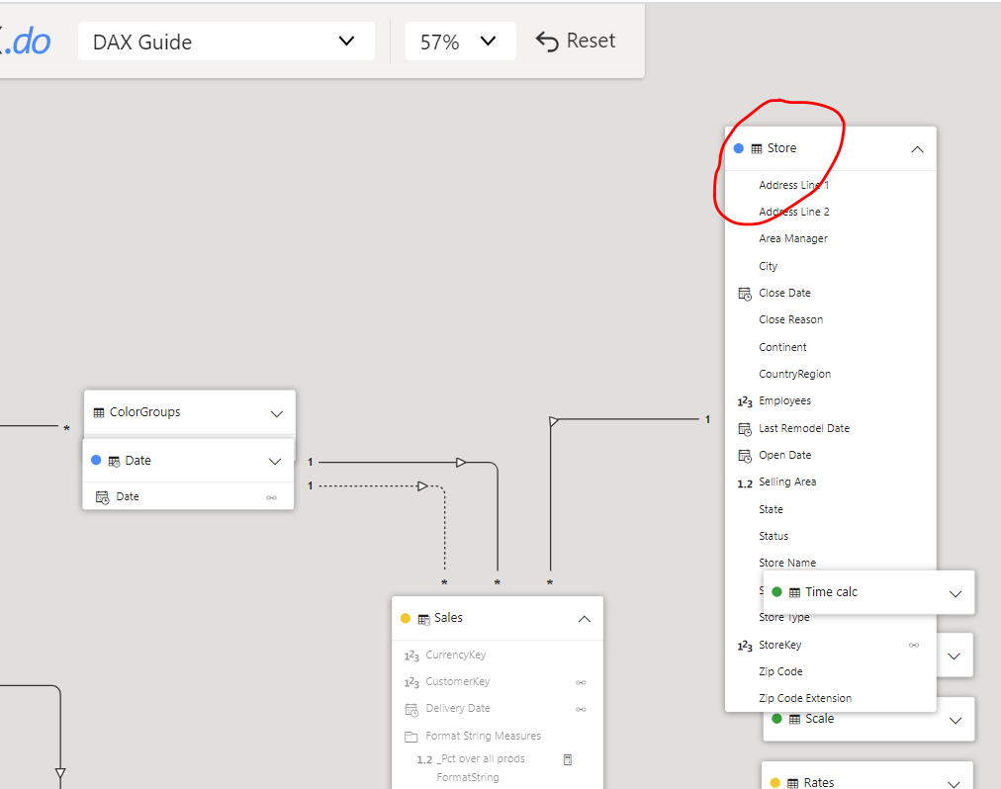Click the relationship key icon on CustomerKey row

(x=581, y=683)
